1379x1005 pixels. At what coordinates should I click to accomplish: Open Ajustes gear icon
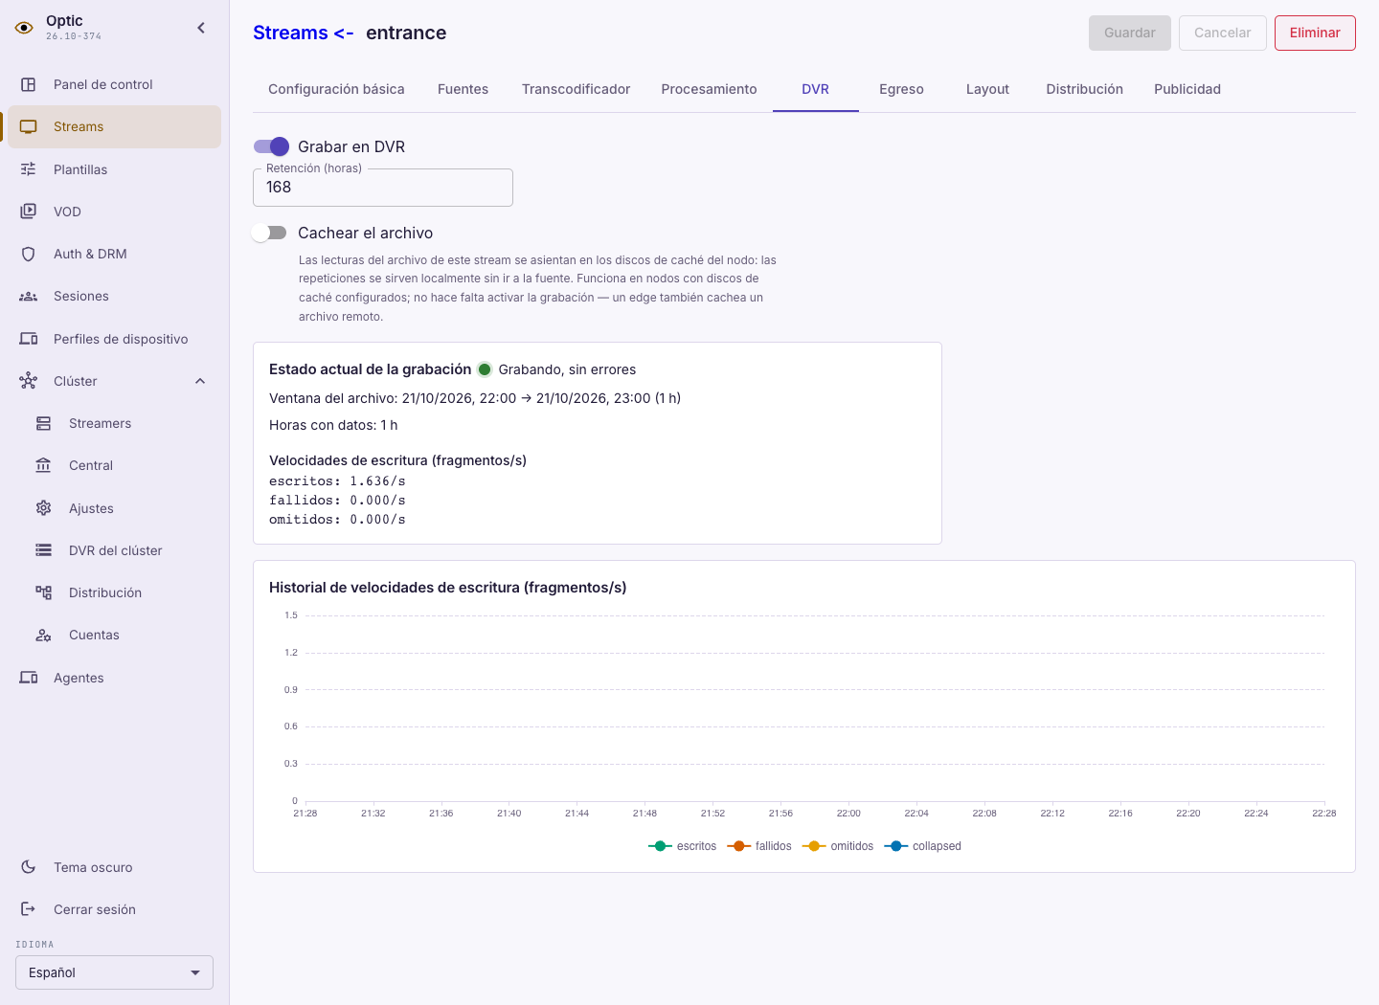click(44, 508)
